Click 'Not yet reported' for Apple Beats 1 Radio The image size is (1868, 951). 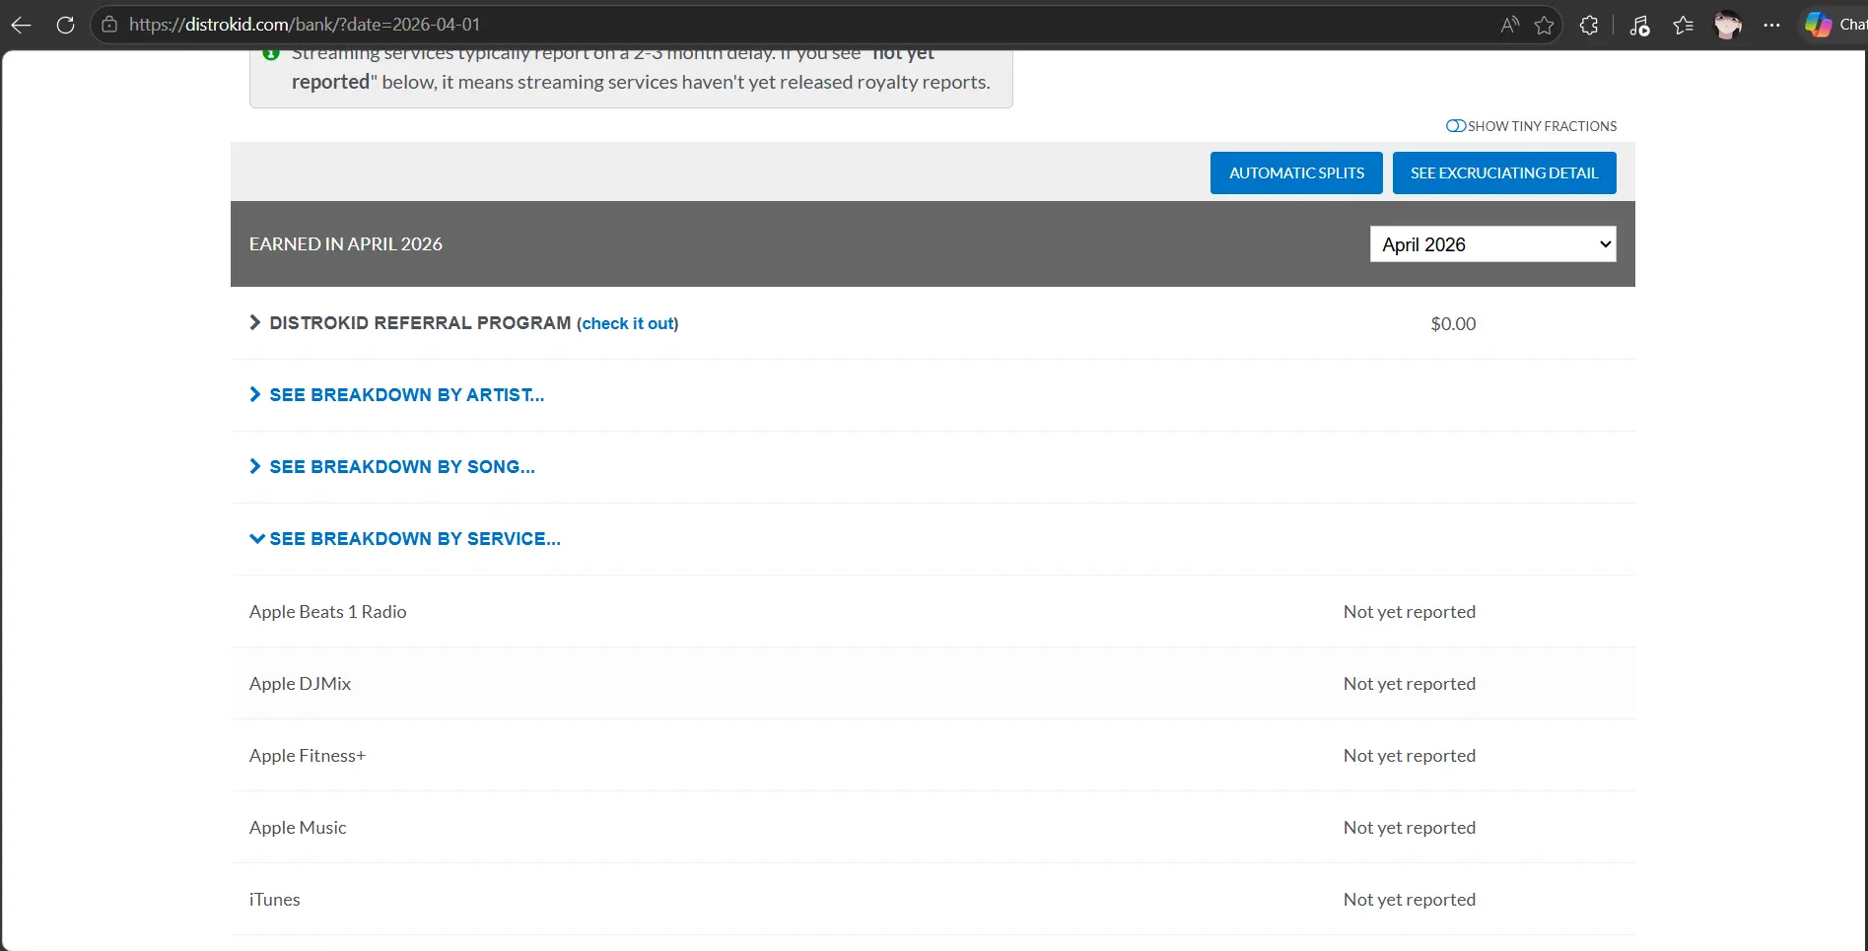pyautogui.click(x=1410, y=612)
